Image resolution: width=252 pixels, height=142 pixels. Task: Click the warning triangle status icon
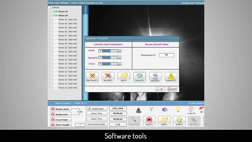click(x=138, y=110)
